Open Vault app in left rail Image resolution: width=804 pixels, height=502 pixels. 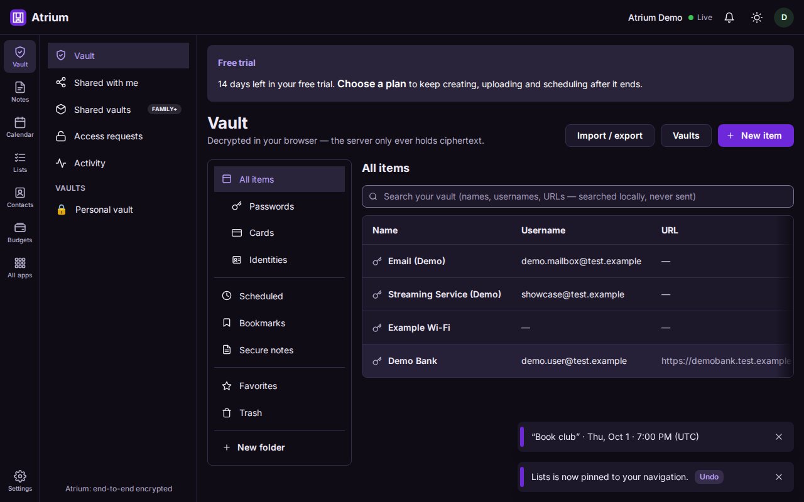tap(20, 56)
